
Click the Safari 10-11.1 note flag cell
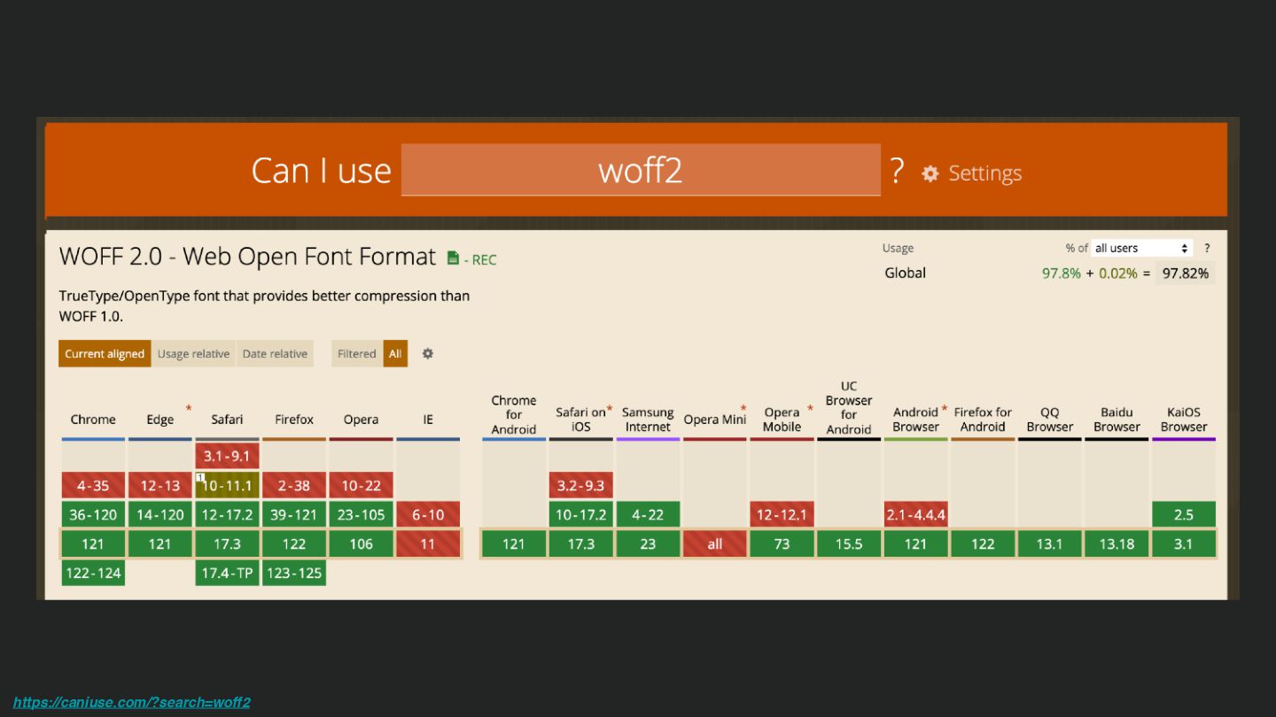point(227,485)
